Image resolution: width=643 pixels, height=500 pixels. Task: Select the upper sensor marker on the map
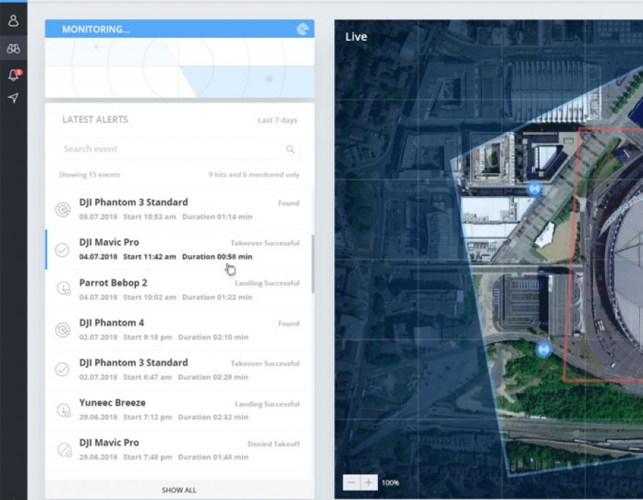[534, 189]
